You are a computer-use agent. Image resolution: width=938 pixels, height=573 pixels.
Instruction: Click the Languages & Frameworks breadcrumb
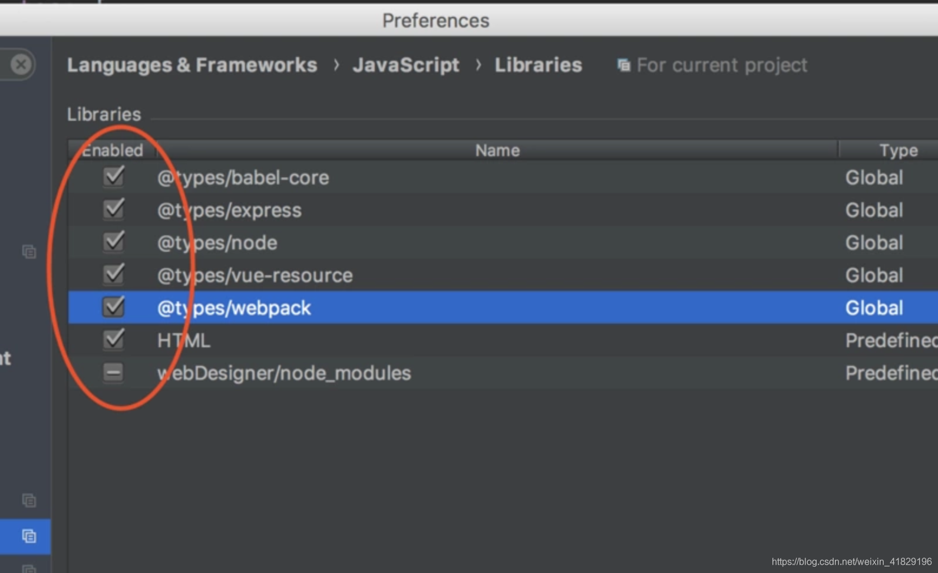pos(192,65)
